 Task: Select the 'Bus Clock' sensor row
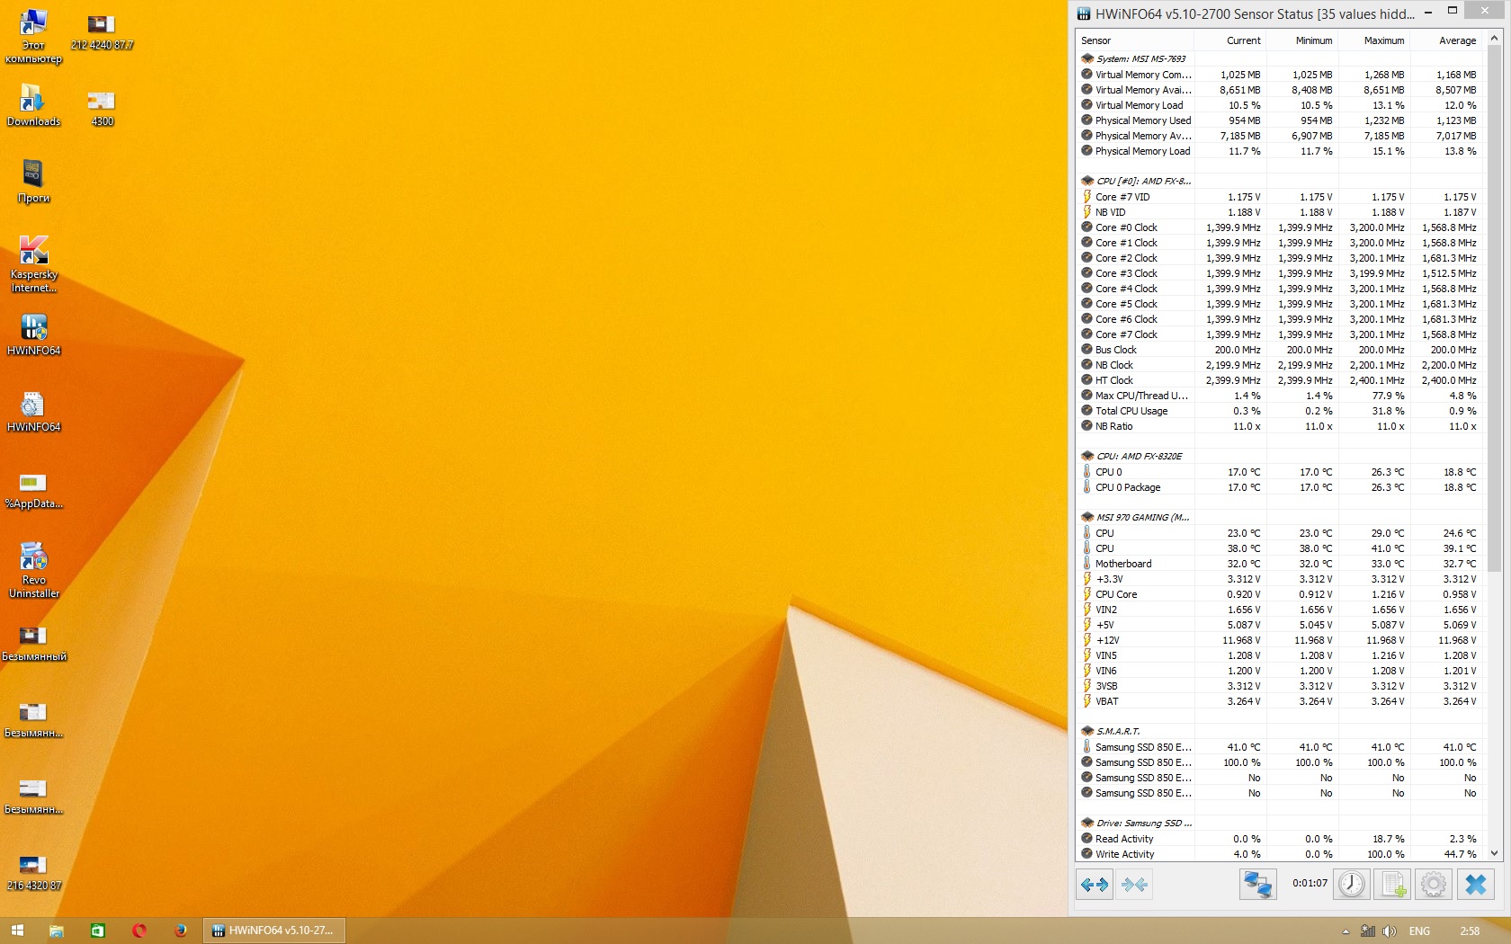click(x=1279, y=350)
